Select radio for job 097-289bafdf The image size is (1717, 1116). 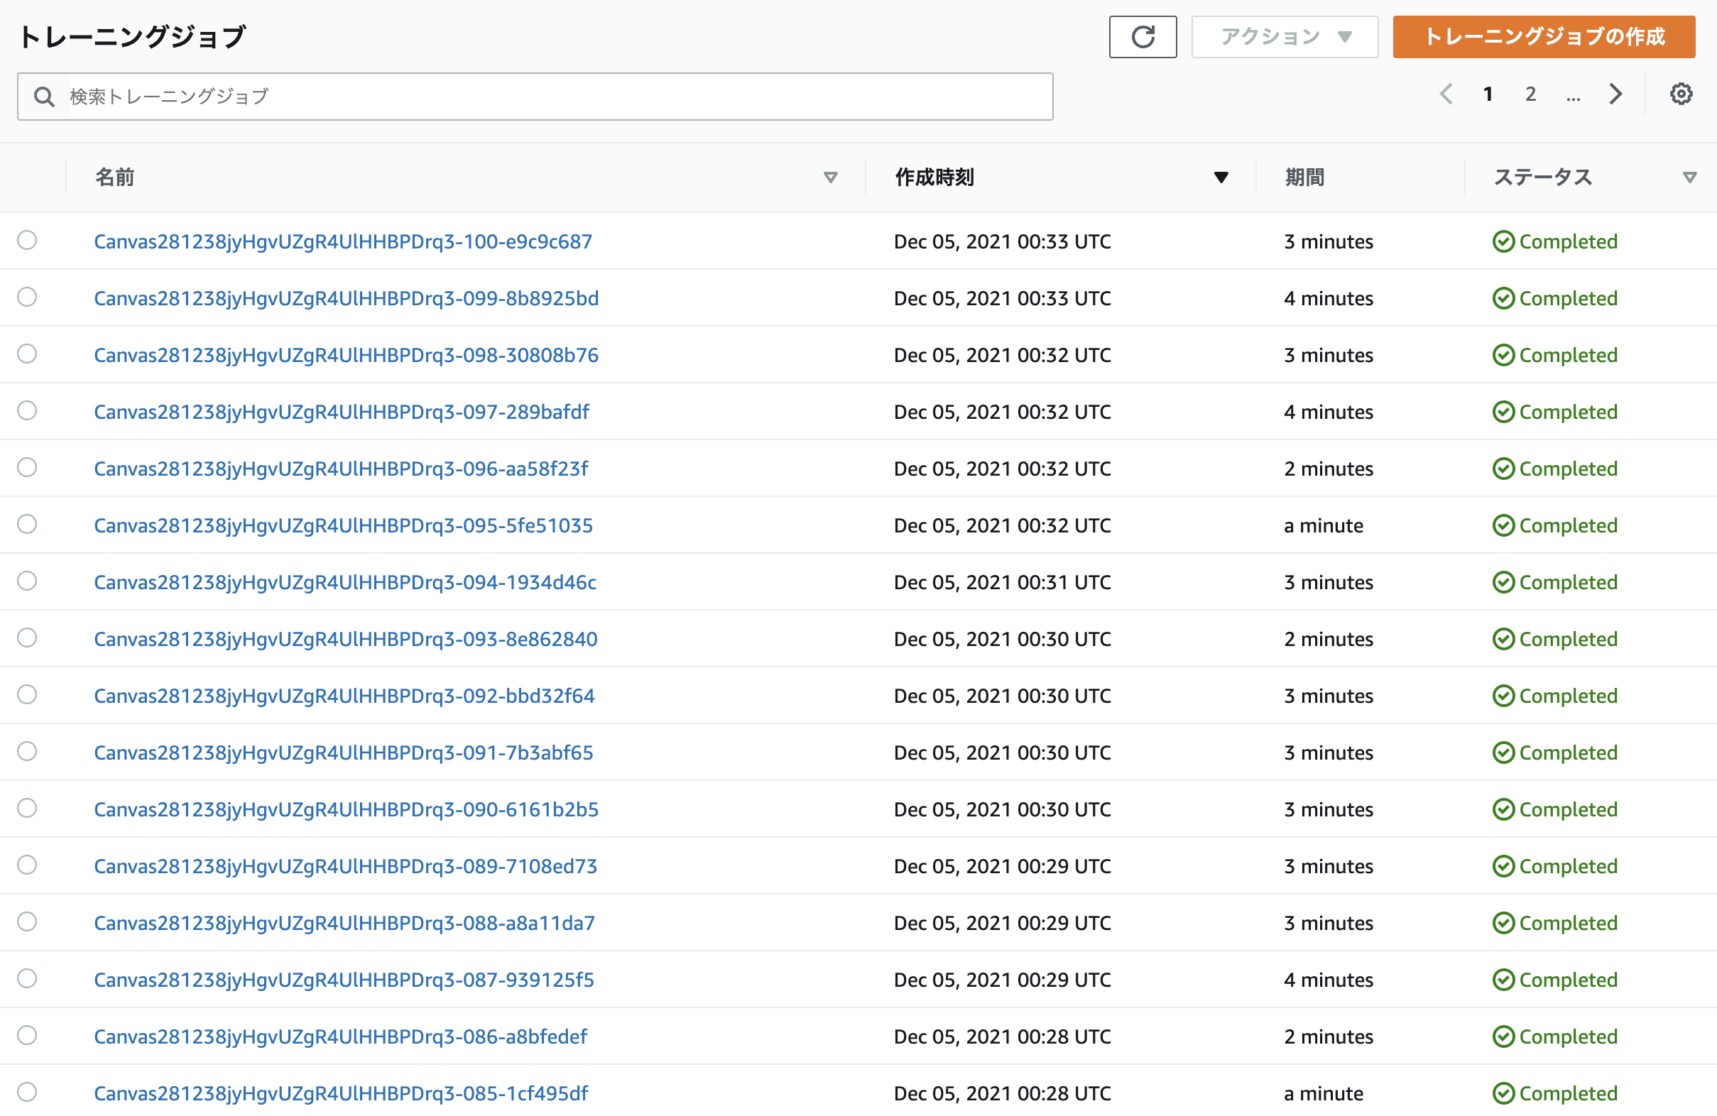tap(28, 410)
